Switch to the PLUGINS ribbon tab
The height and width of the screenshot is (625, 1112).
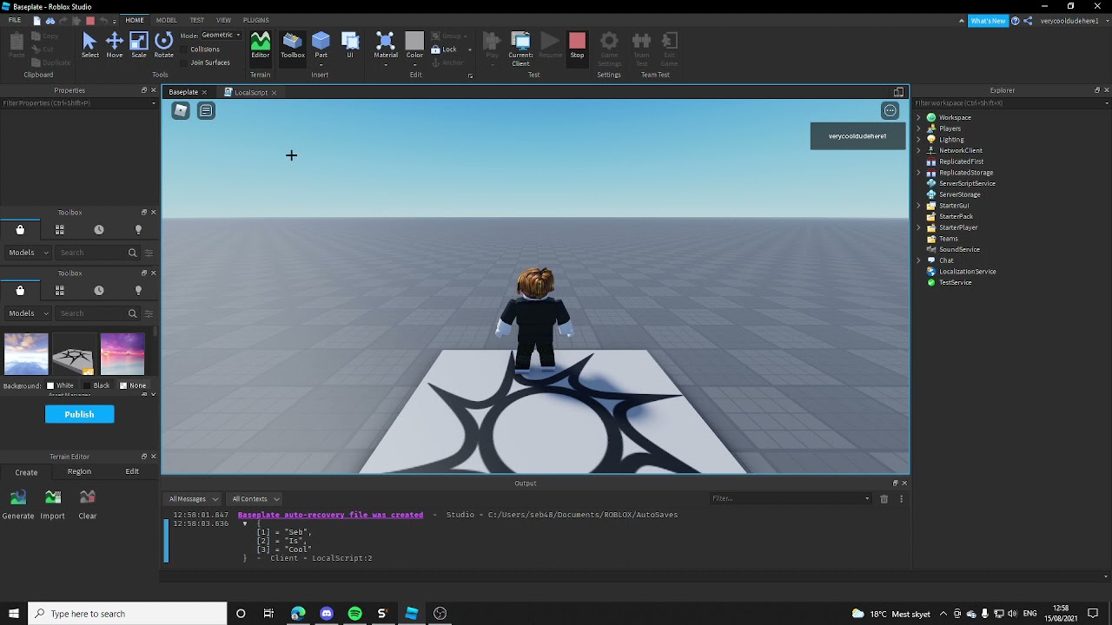coord(255,20)
